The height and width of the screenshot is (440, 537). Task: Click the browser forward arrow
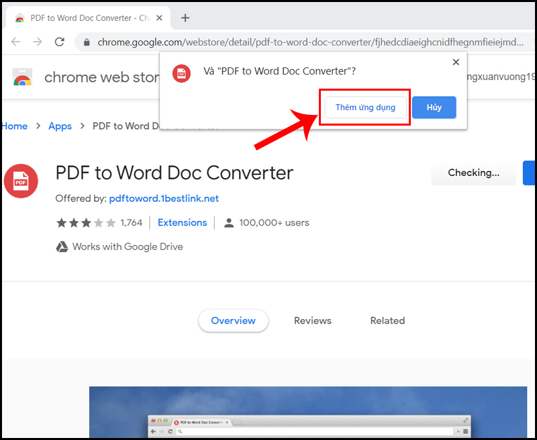38,42
